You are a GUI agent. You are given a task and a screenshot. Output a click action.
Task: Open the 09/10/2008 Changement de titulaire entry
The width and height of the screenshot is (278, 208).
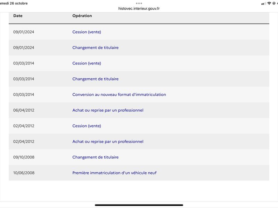tap(95, 157)
